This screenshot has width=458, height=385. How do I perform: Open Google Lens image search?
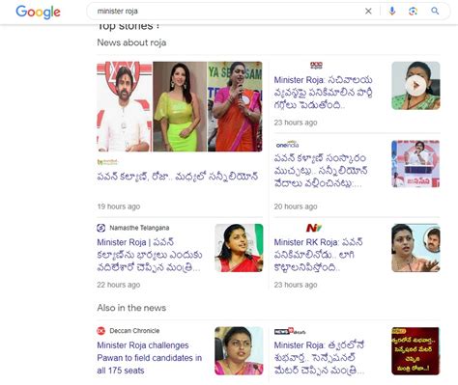point(413,12)
